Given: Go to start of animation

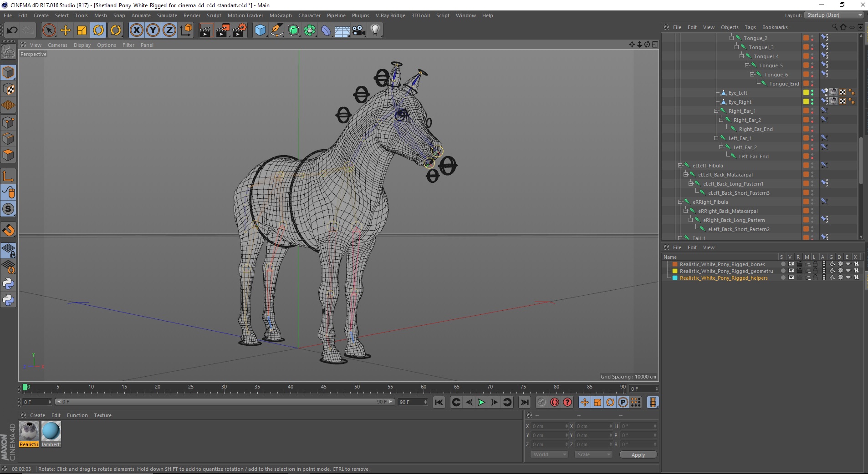Looking at the screenshot, I should pyautogui.click(x=439, y=402).
